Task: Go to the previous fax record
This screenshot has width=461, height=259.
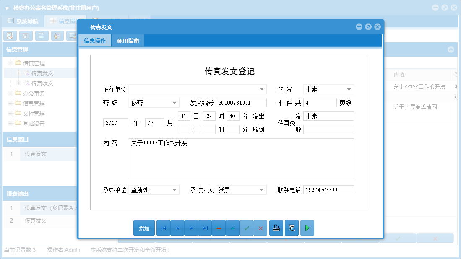Action: point(177,228)
